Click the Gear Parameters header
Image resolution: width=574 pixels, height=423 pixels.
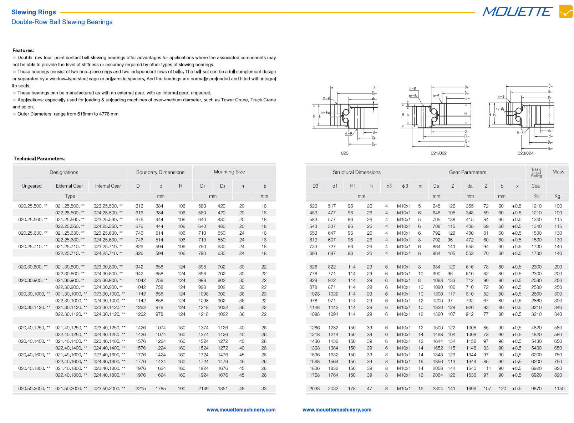[x=467, y=172]
